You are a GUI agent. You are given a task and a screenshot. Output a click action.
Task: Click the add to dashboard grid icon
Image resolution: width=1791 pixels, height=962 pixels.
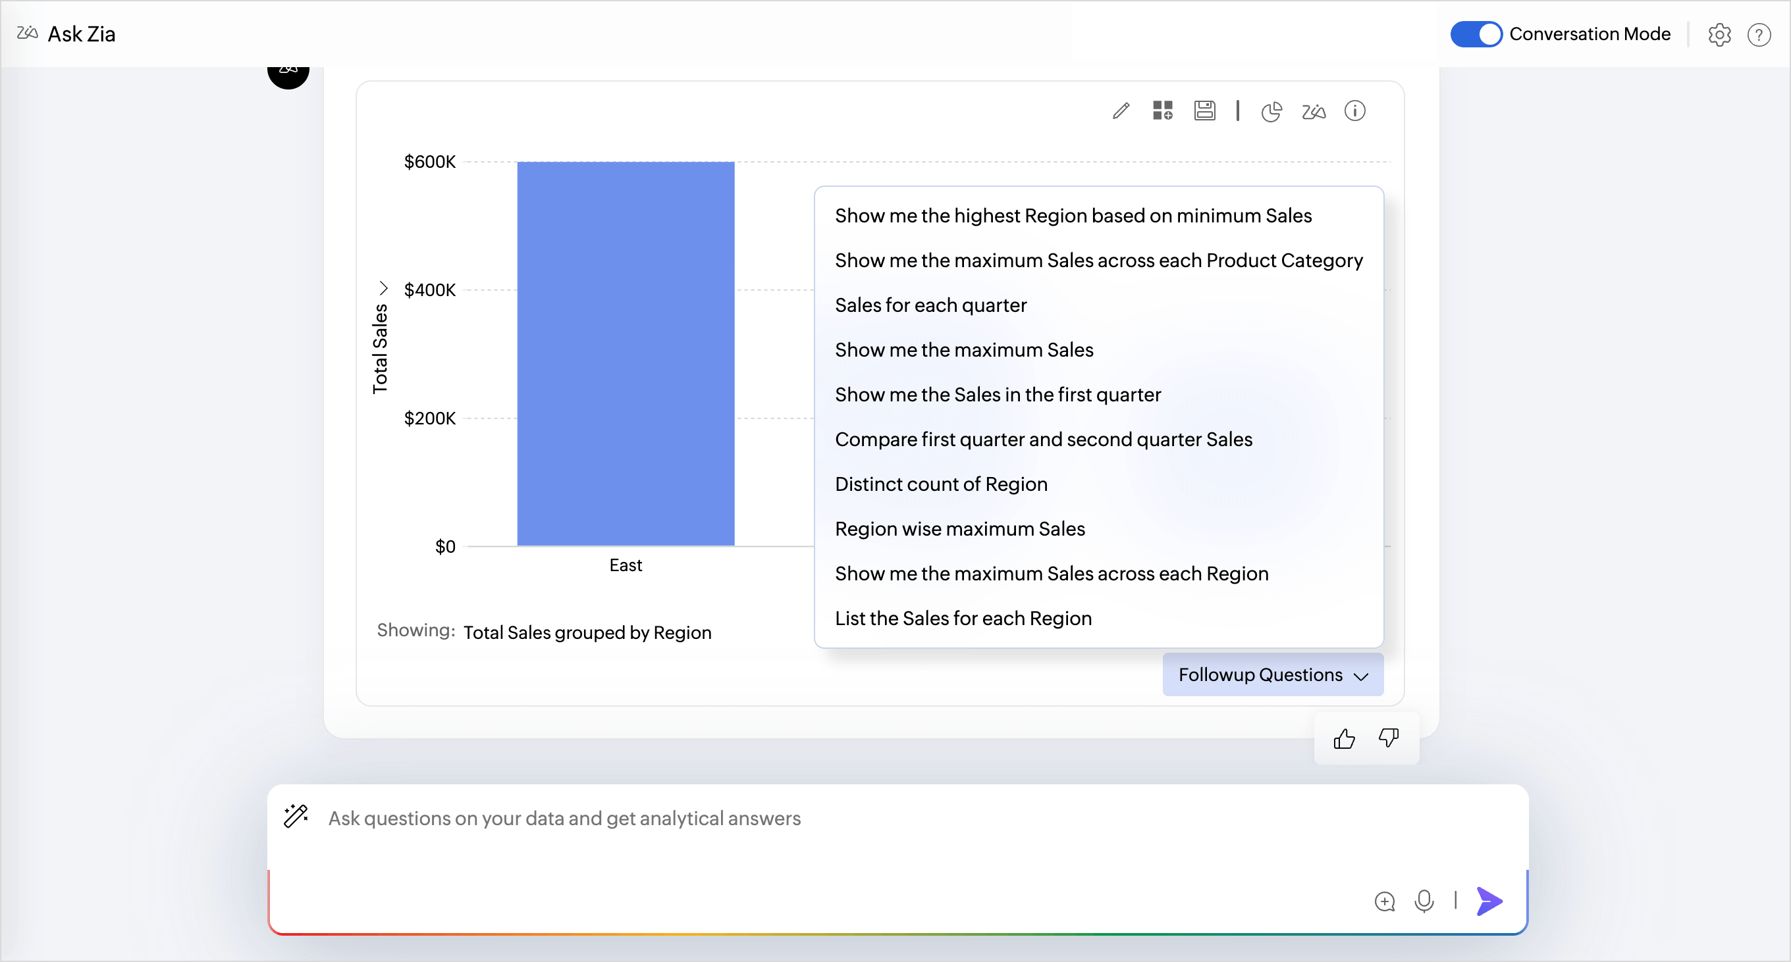(1162, 111)
